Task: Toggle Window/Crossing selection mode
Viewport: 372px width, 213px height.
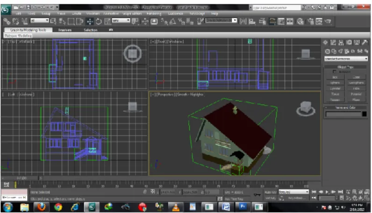Action: coord(80,21)
